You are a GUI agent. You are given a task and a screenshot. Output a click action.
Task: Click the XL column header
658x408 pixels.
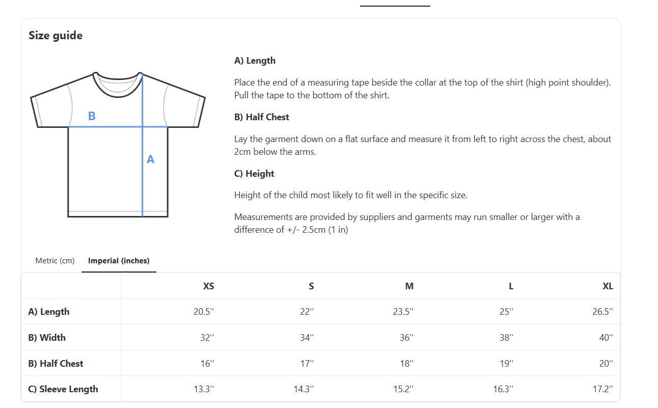(608, 286)
